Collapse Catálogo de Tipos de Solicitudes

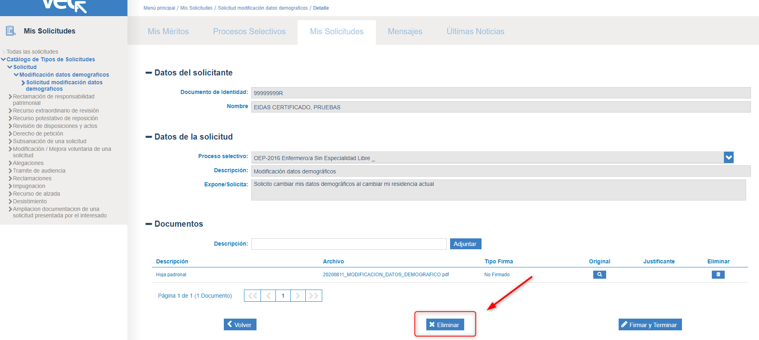pyautogui.click(x=4, y=59)
